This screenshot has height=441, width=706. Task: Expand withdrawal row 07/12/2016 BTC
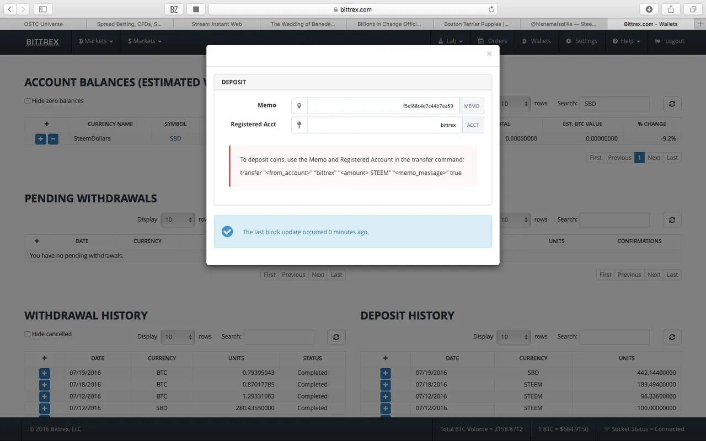coord(45,396)
